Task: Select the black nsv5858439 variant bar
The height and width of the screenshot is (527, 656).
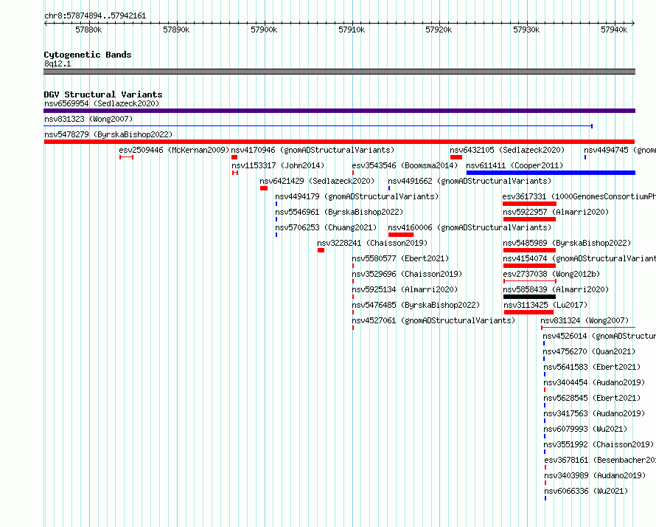Action: [530, 297]
